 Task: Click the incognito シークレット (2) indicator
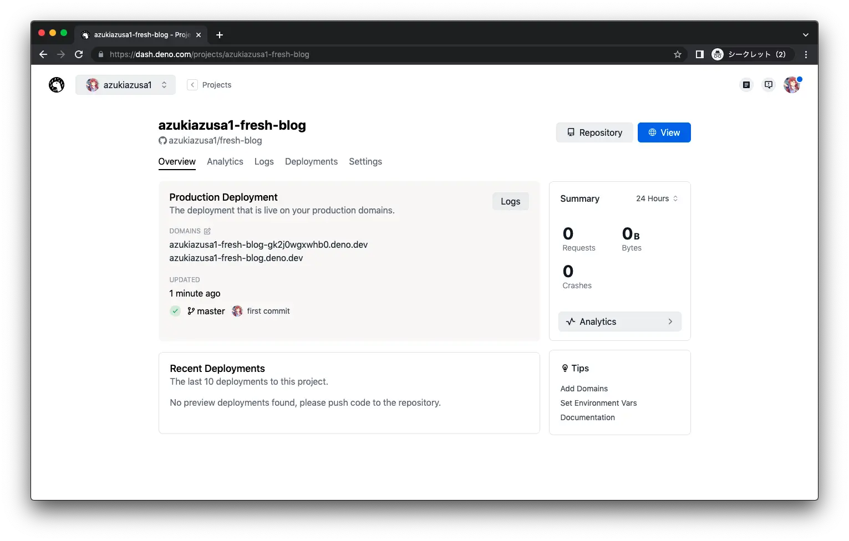click(x=752, y=54)
